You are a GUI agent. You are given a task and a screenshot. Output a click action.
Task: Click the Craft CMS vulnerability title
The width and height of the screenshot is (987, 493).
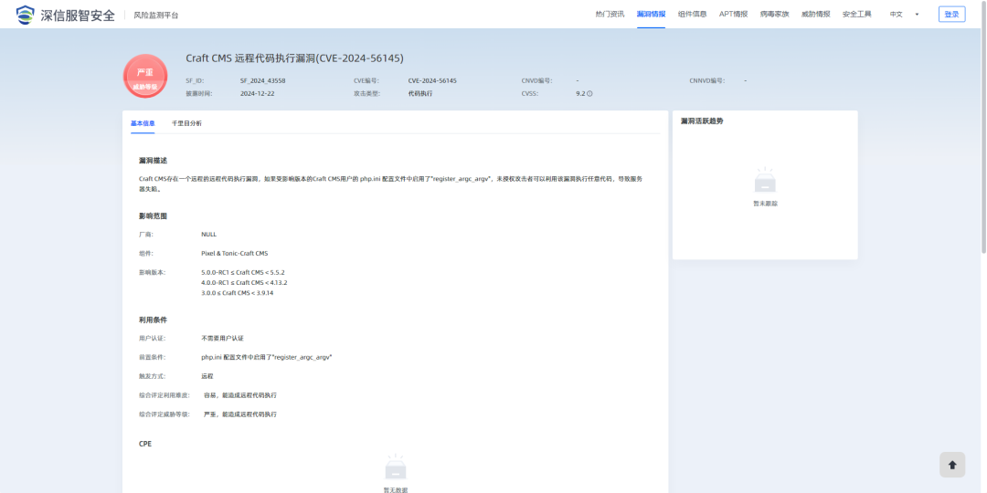[294, 58]
